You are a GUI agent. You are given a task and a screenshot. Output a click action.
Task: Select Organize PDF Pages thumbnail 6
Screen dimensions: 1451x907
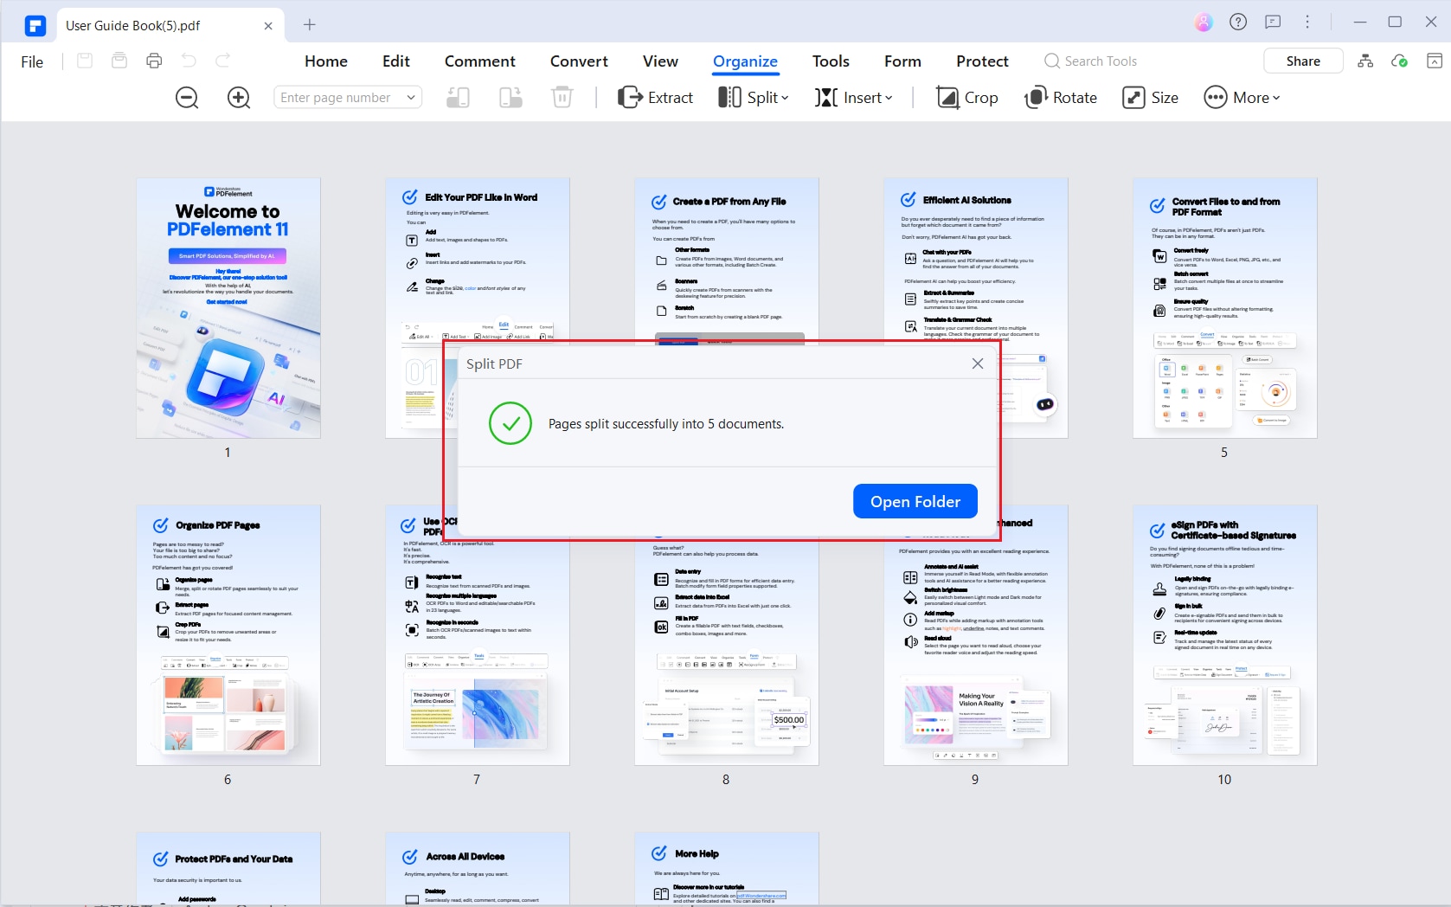pos(228,635)
